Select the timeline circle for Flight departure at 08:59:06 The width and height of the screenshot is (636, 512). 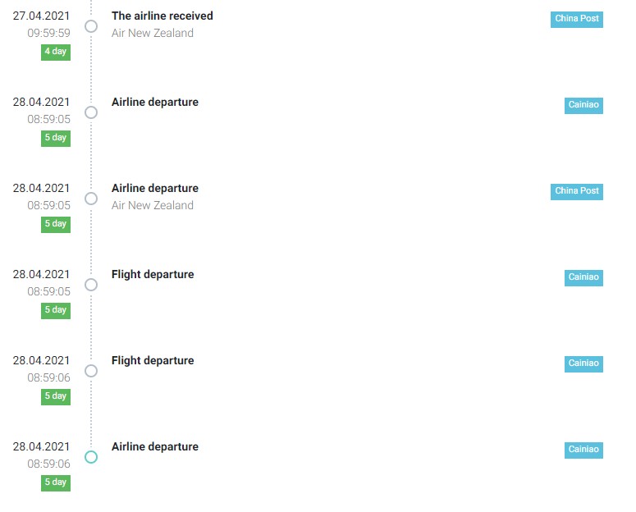[91, 371]
